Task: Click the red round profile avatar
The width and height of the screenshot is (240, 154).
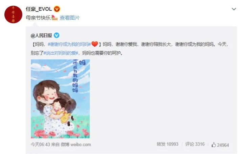Action: pos(13,15)
